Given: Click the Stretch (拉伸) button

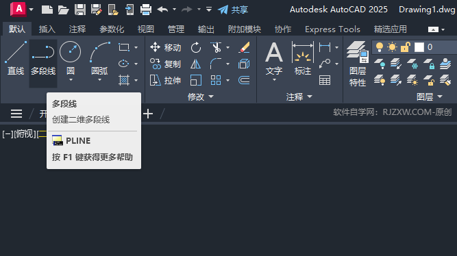Looking at the screenshot, I should pyautogui.click(x=165, y=80).
